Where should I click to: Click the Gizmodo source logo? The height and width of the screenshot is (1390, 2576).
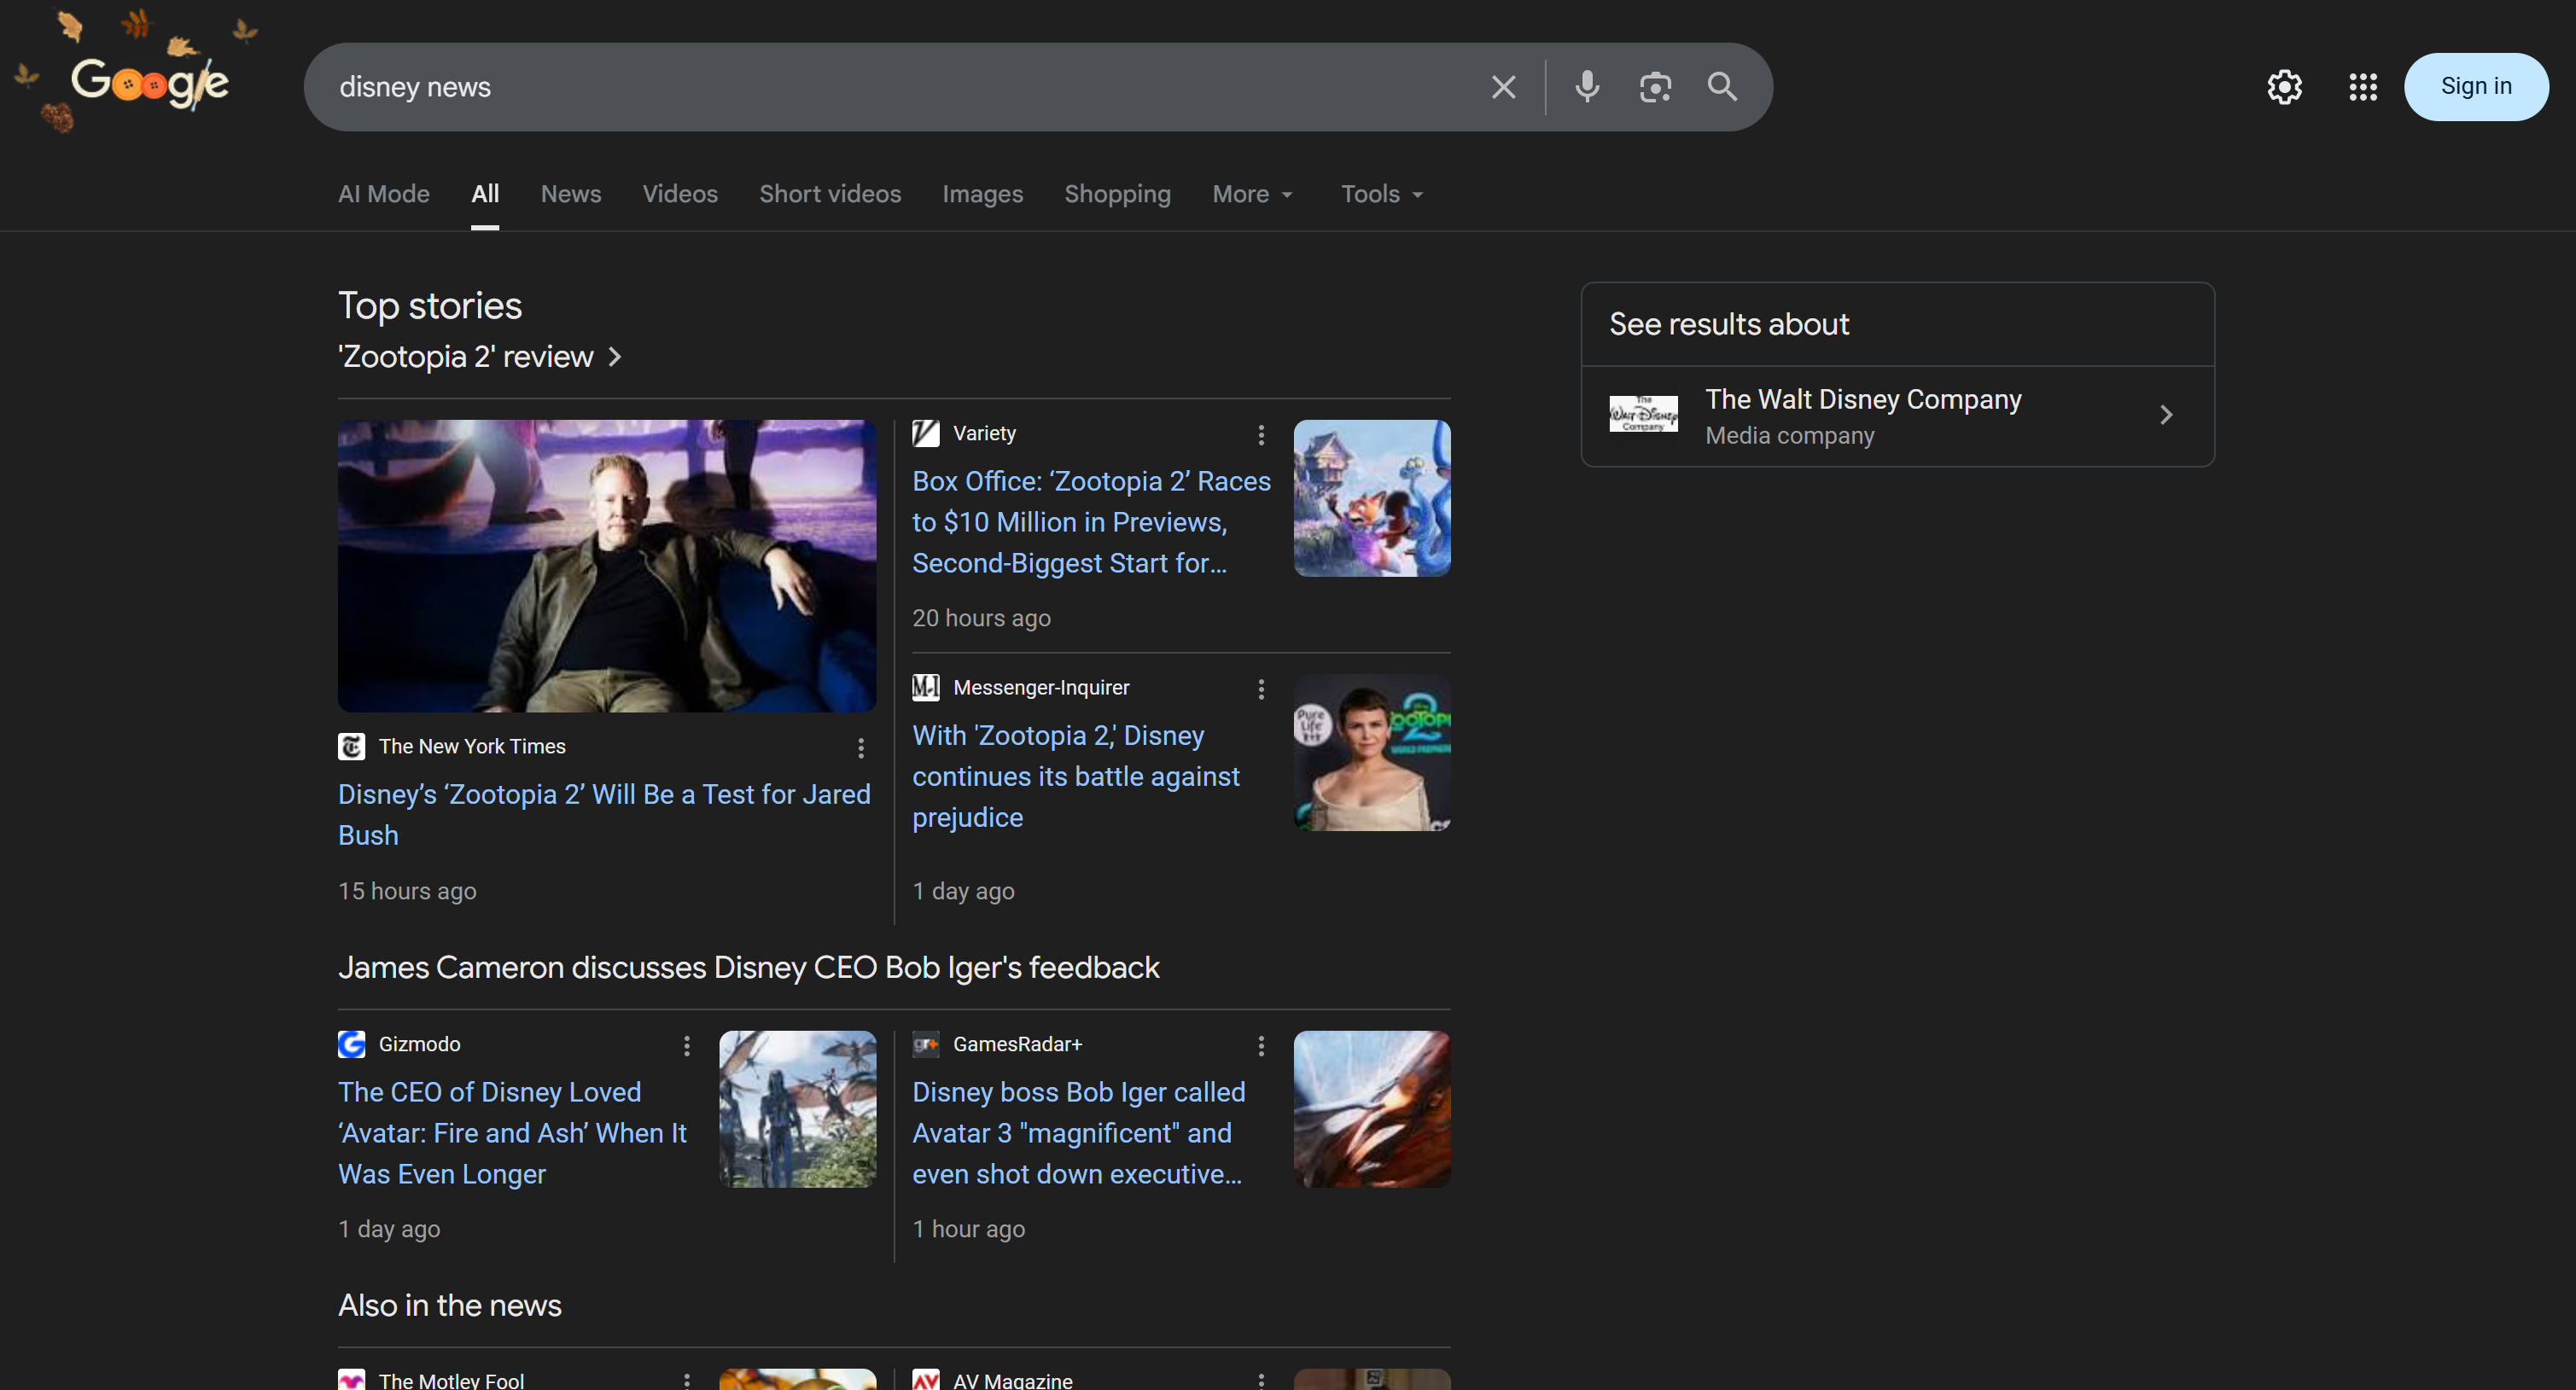[351, 1044]
